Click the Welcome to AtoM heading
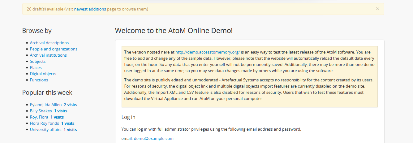Image resolution: width=413 pixels, height=143 pixels. pyautogui.click(x=174, y=31)
